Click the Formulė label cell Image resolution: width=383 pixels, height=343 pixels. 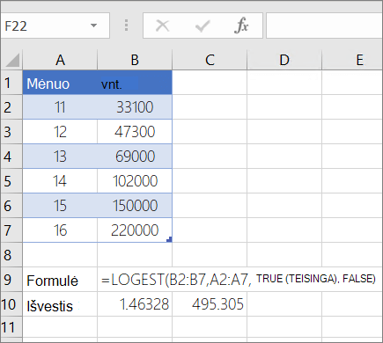point(60,280)
